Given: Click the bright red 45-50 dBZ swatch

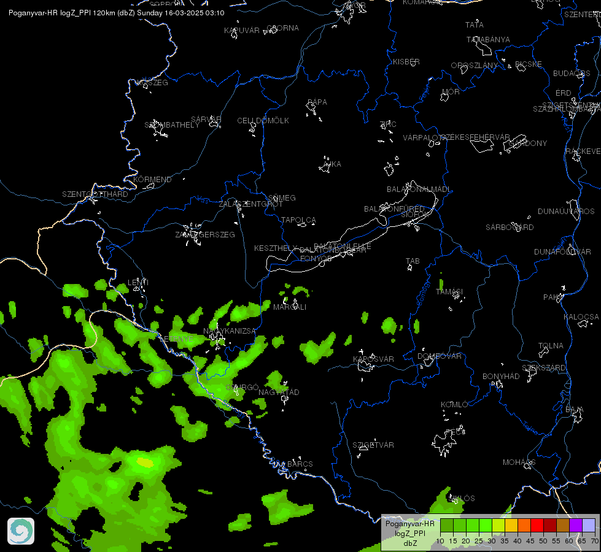Looking at the screenshot, I should tap(537, 525).
